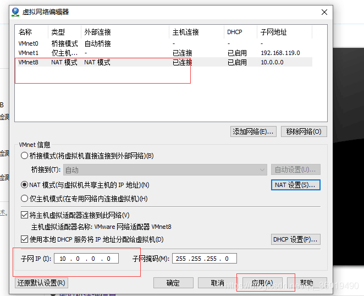This screenshot has height=296, width=364.
Task: Toggle 将主机虚拟适配器连接到此网络 checkbox
Action: (x=24, y=215)
